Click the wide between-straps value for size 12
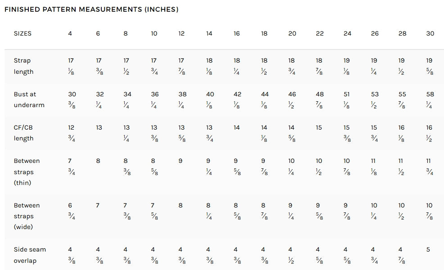This screenshot has width=444, height=270. (x=181, y=206)
